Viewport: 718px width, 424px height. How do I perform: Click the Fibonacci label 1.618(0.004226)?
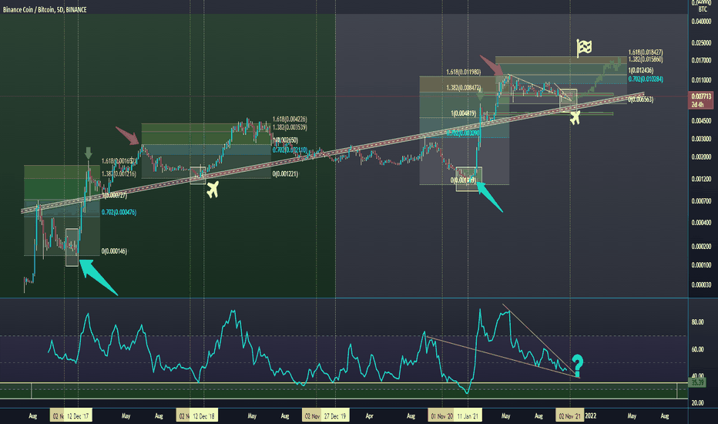[290, 119]
